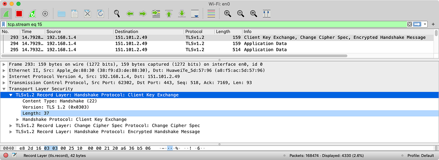Stop the running capture with red square
The height and width of the screenshot is (160, 439).
pyautogui.click(x=19, y=13)
